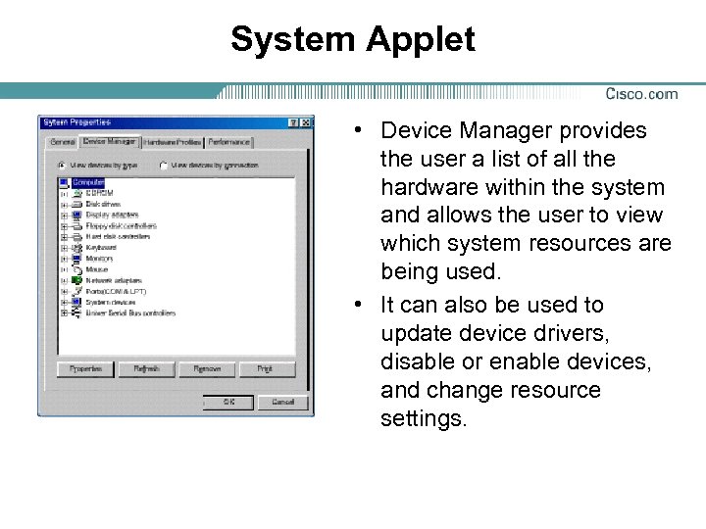Click the Floppy disk controllers icon
Screen dimensions: 706x529
pos(77,226)
